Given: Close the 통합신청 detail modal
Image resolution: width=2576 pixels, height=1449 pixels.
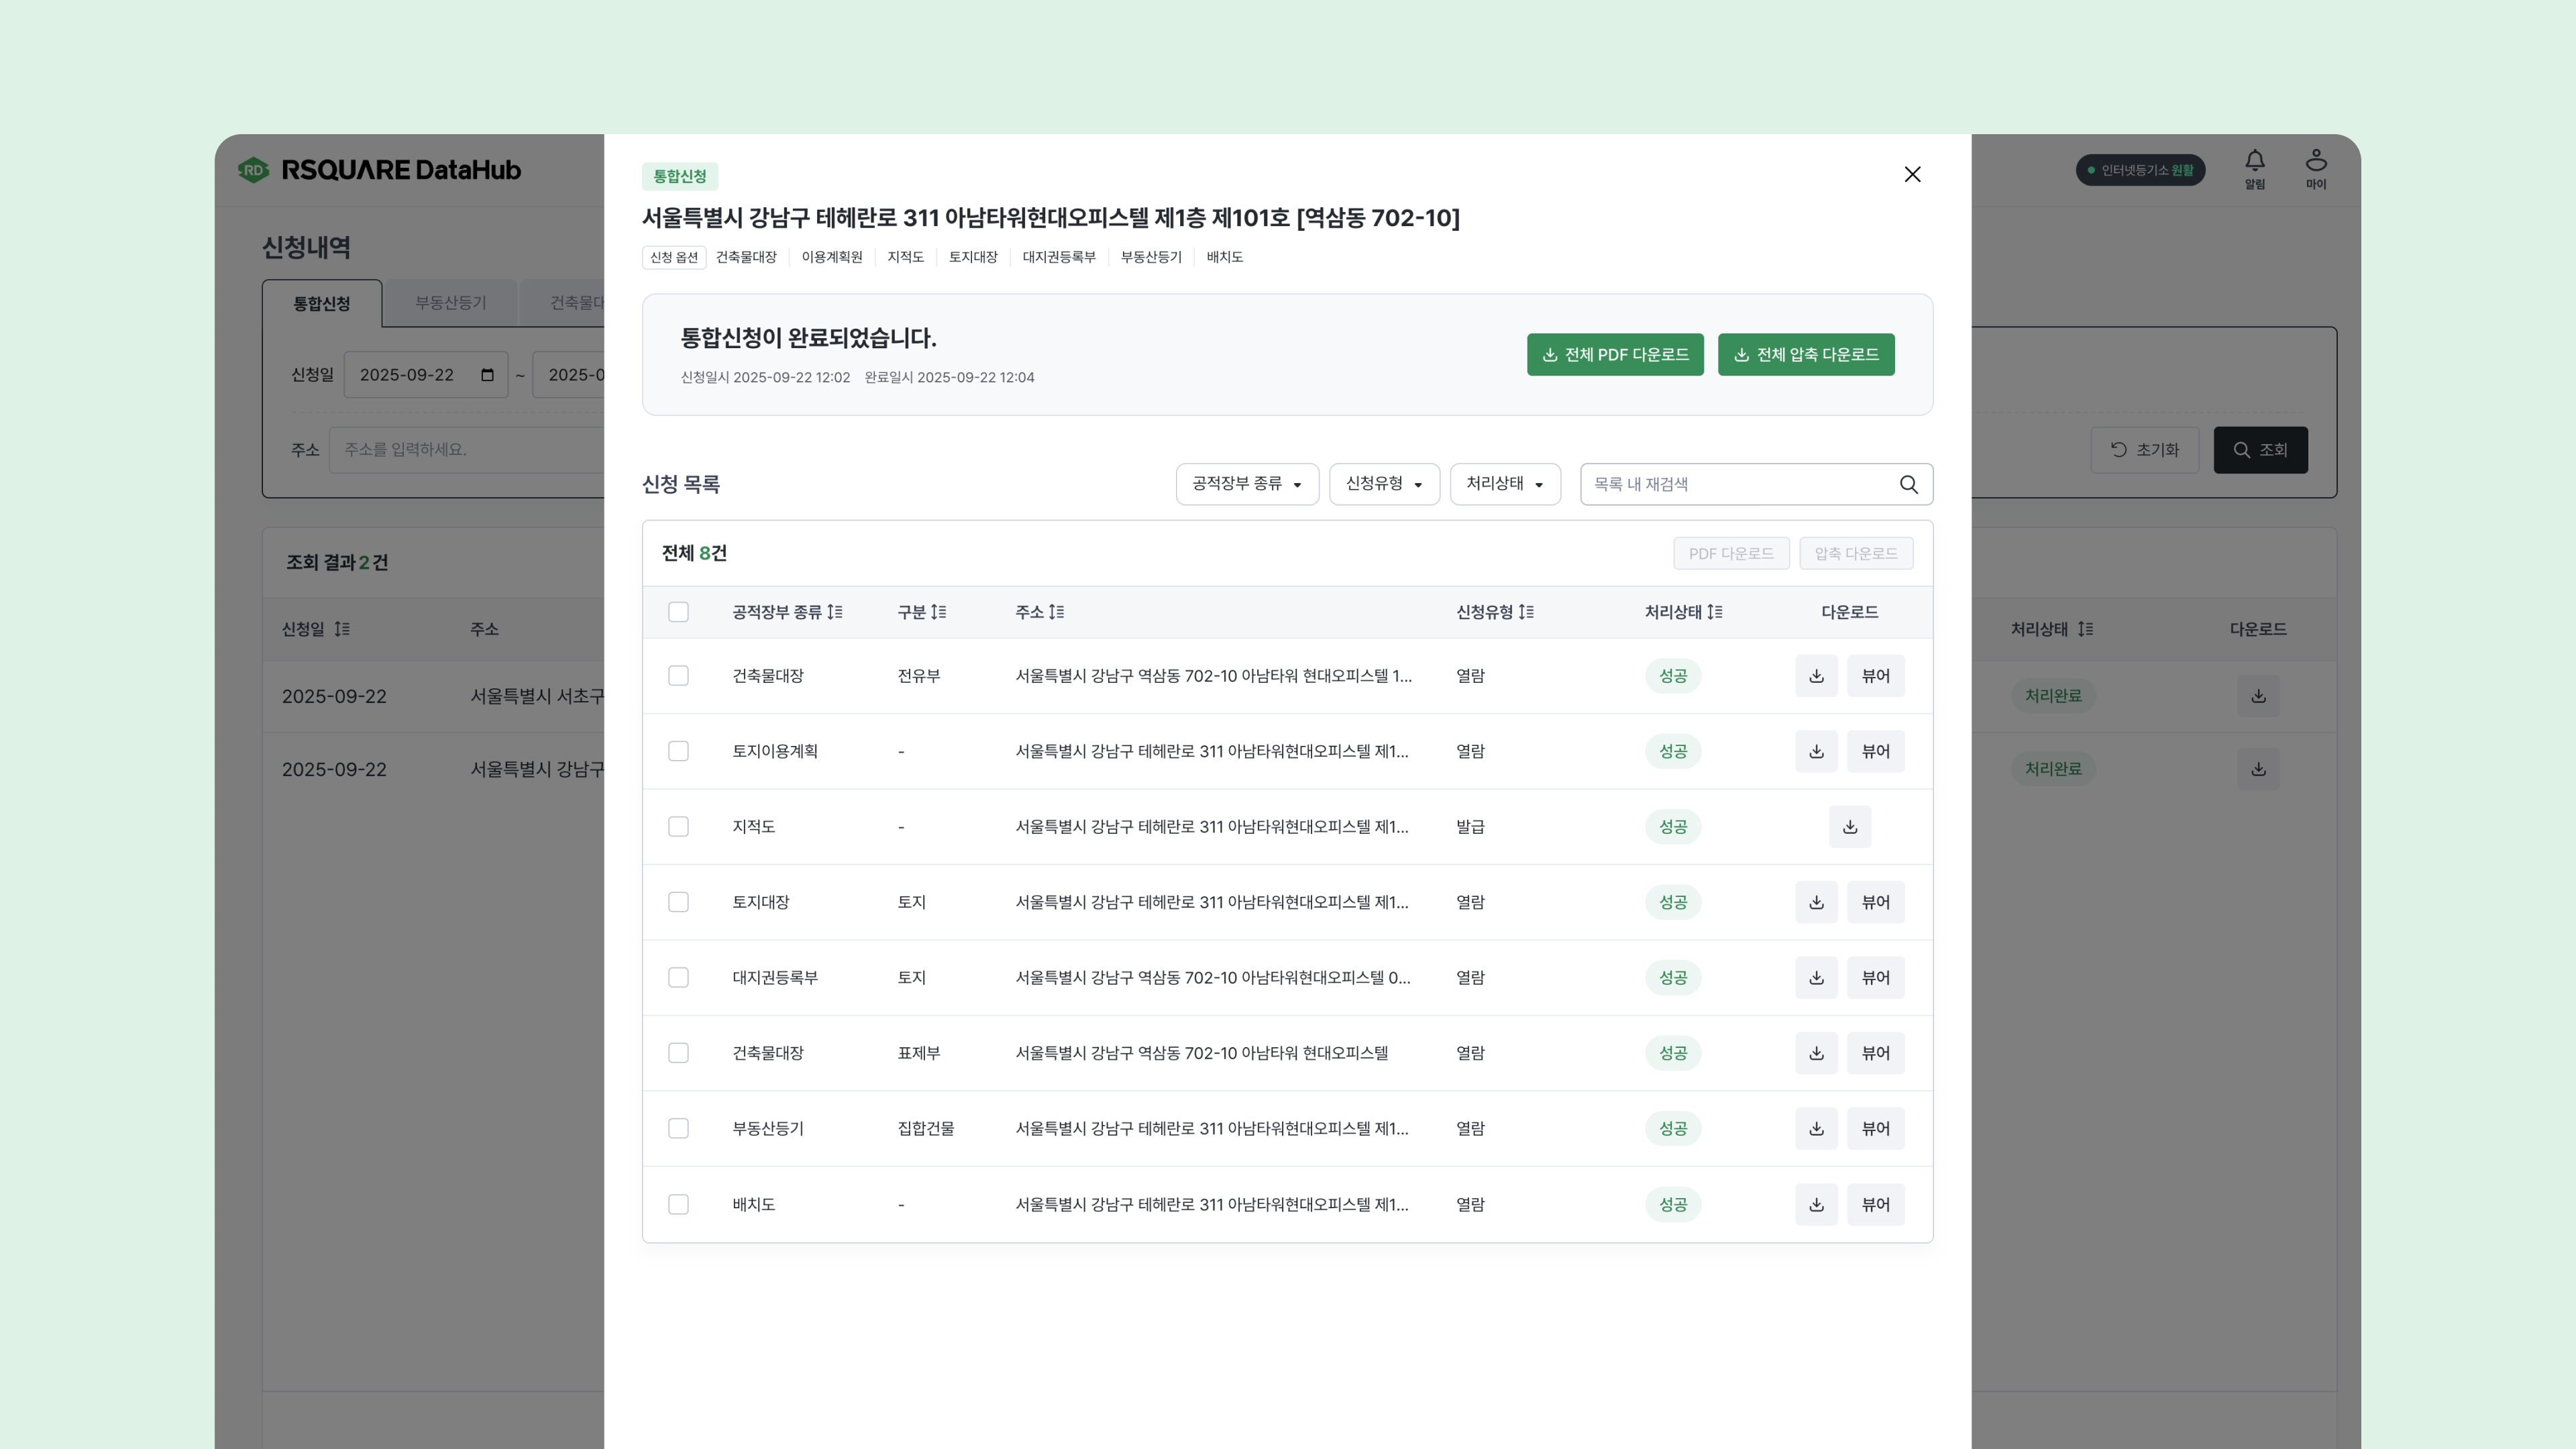Looking at the screenshot, I should tap(1912, 174).
